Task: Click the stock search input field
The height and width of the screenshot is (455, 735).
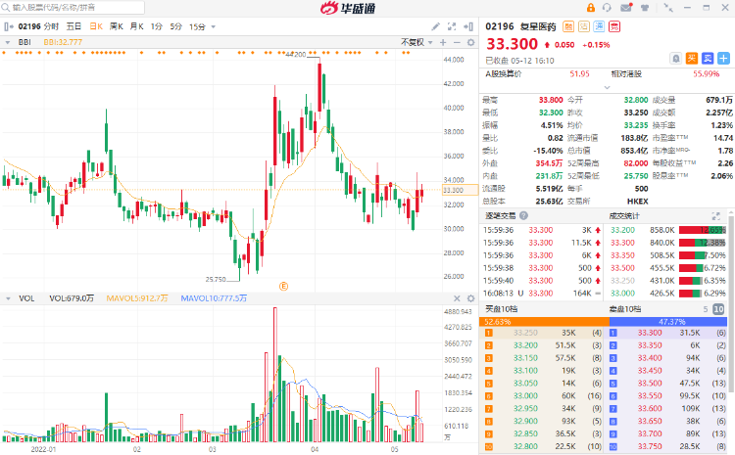Action: click(73, 8)
